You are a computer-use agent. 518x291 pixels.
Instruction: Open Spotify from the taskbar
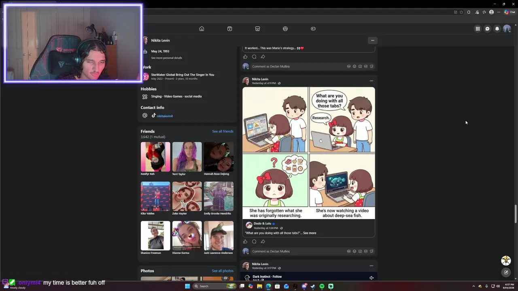322,286
